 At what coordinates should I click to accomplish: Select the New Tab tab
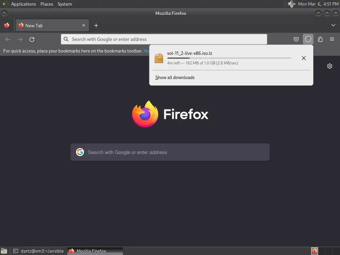(52, 25)
